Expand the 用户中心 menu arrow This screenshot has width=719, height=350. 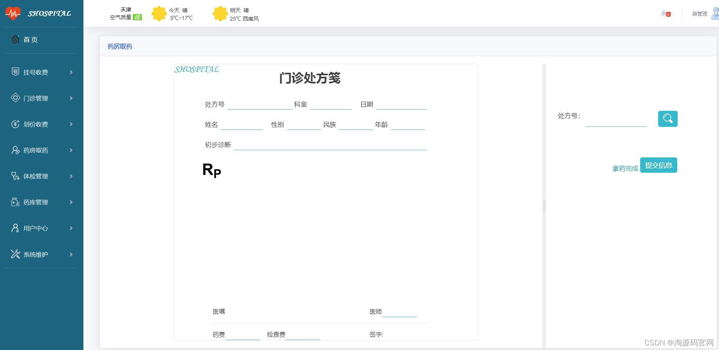pos(71,228)
